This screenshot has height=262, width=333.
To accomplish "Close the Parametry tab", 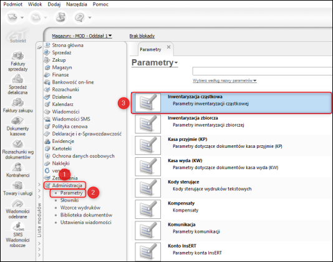I will pyautogui.click(x=168, y=47).
